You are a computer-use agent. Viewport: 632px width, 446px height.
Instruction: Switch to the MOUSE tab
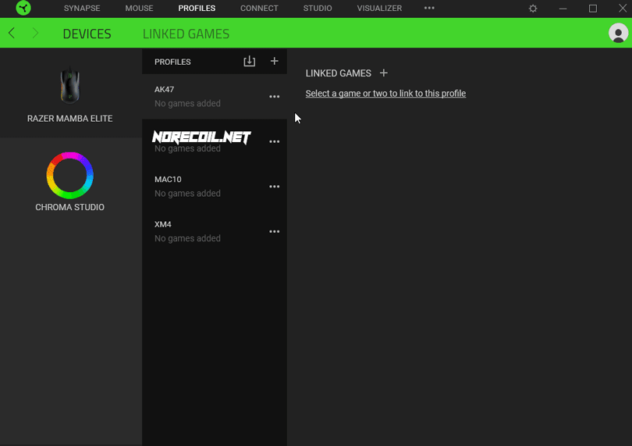tap(139, 8)
